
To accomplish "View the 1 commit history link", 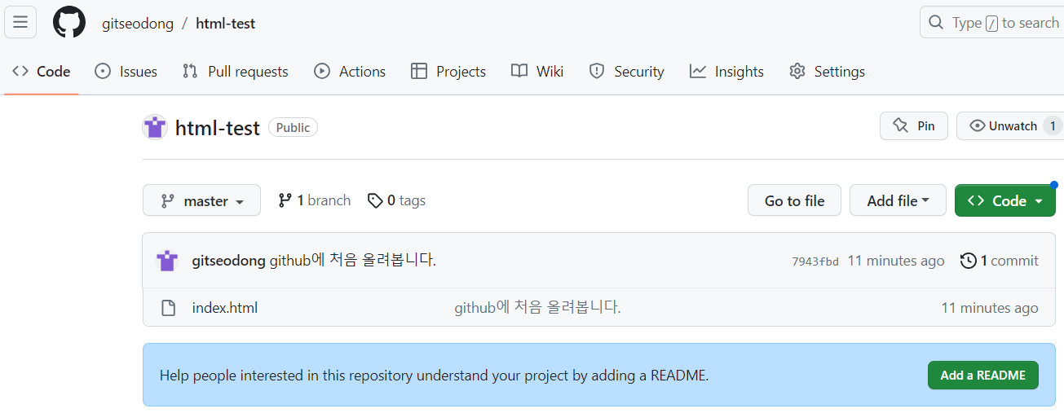I will (x=1000, y=261).
